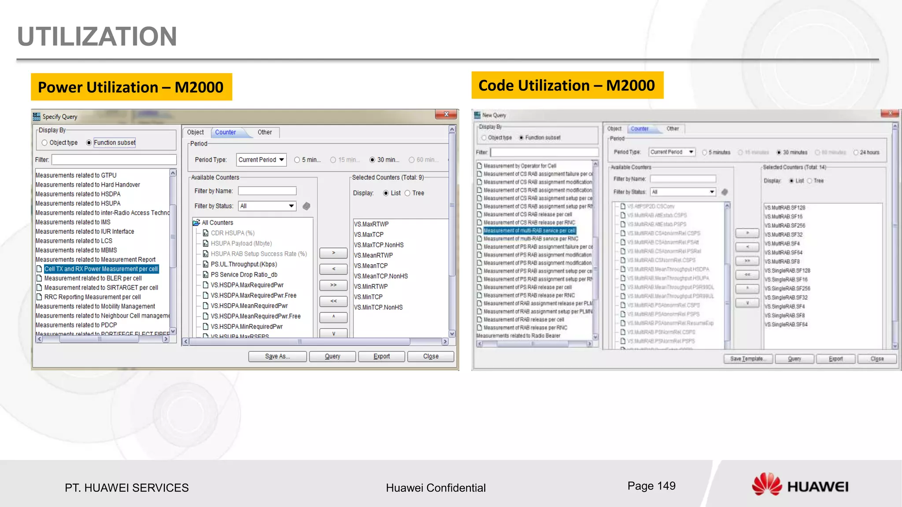Viewport: 902px width, 507px height.
Task: Select VS.SingleRAB.SF128 in New Query list
Action: tap(787, 271)
